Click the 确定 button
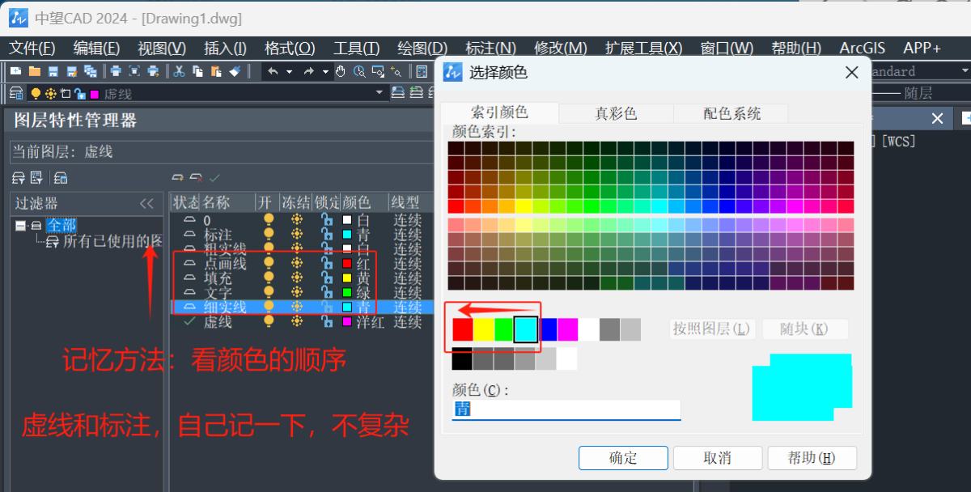The width and height of the screenshot is (971, 492). (622, 458)
